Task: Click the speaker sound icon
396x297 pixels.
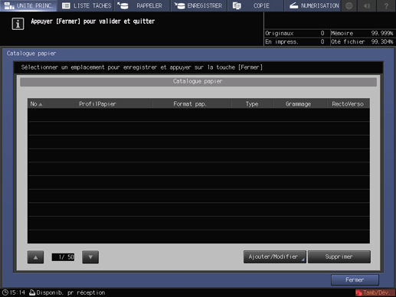Action: point(367,5)
